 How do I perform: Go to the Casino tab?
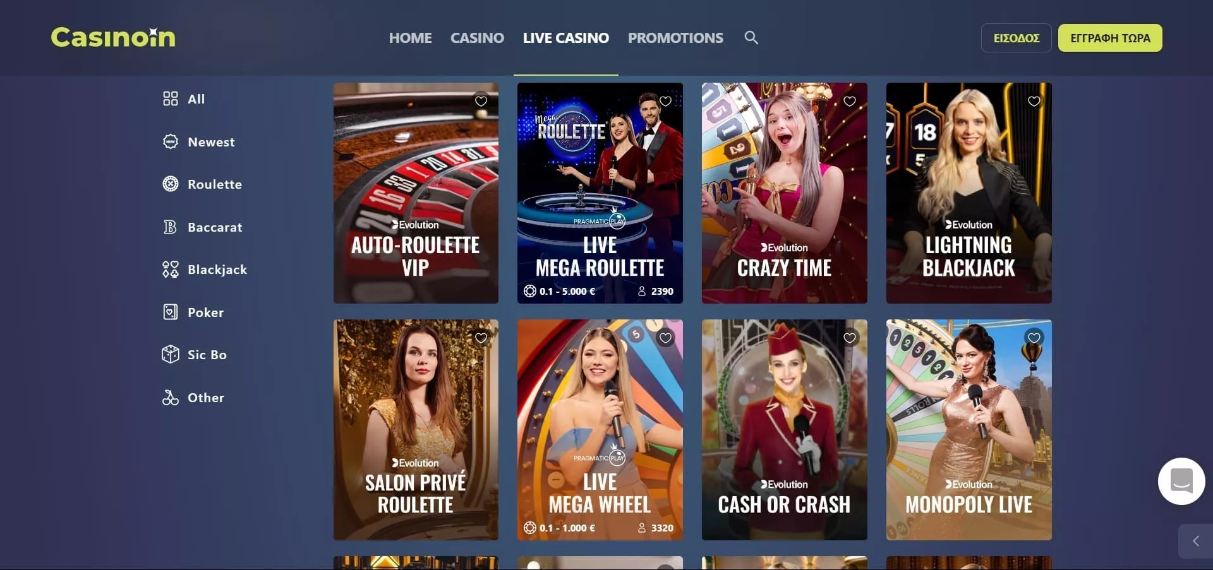477,38
